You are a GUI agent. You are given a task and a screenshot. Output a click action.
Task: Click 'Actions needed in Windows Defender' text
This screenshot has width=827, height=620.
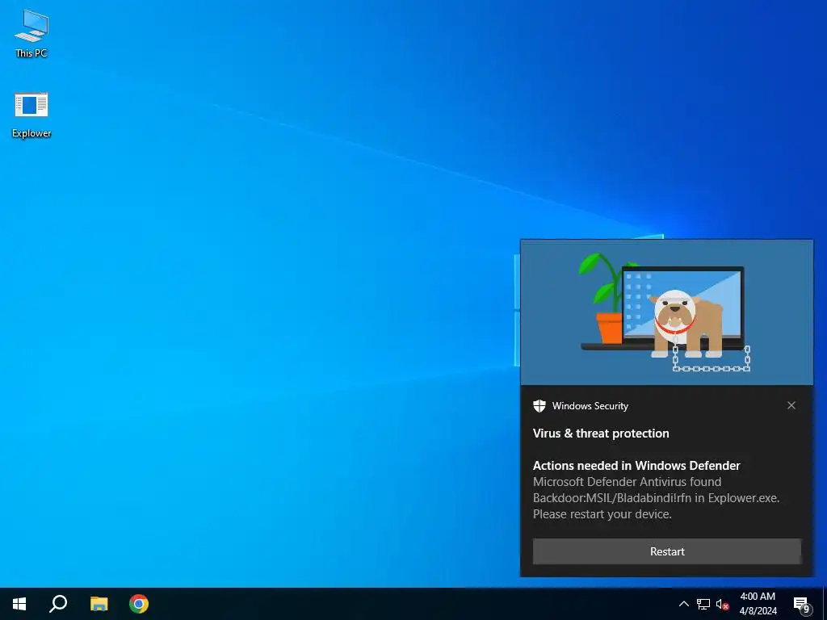pyautogui.click(x=636, y=466)
